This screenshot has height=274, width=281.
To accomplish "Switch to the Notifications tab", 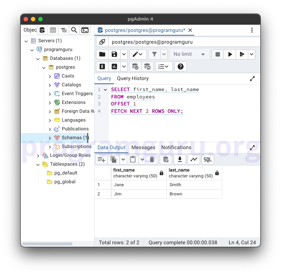I will 176,148.
